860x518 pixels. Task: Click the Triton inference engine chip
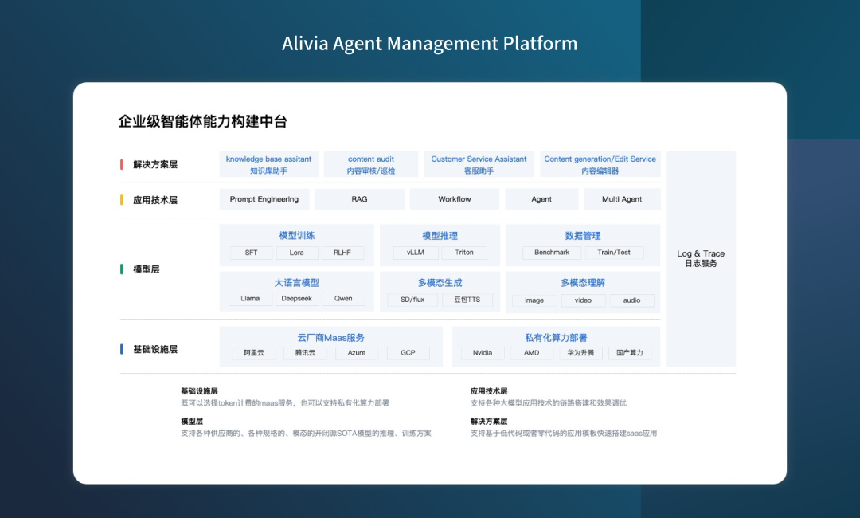(465, 252)
